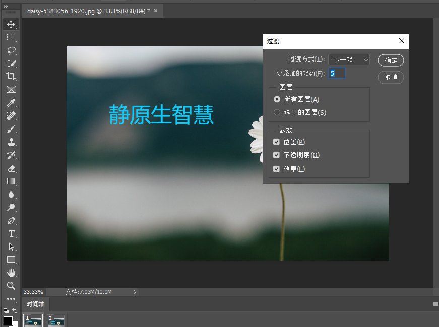The height and width of the screenshot is (327, 439).
Task: Select the Dodge tool
Action: pos(11,207)
